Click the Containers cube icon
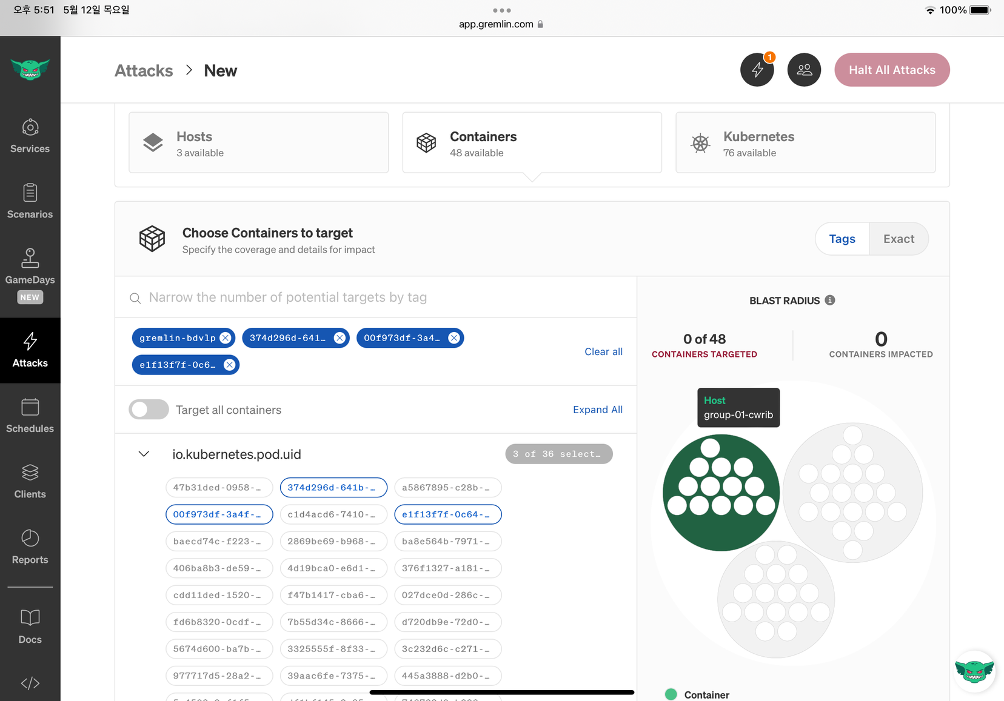Image resolution: width=1004 pixels, height=701 pixels. tap(426, 143)
